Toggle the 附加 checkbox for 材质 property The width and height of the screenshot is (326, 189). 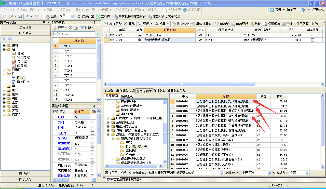coord(93,128)
